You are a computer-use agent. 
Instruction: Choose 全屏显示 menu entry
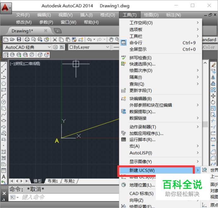[x=161, y=49]
